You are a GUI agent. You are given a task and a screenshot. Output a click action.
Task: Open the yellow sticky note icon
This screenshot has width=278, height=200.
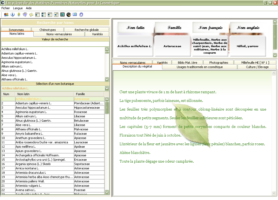click(x=31, y=15)
